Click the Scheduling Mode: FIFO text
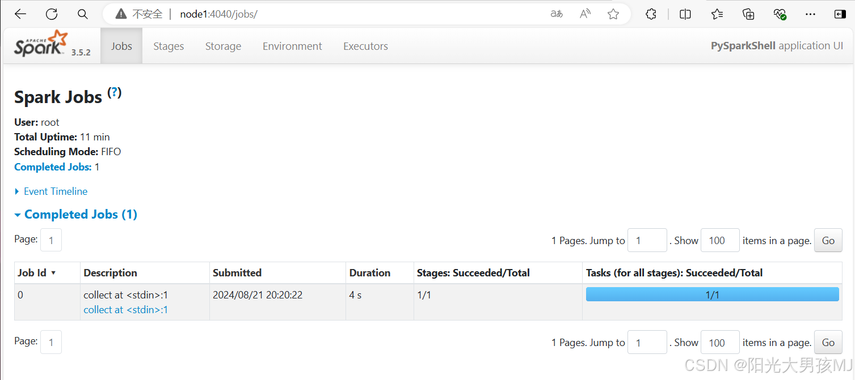 click(68, 152)
